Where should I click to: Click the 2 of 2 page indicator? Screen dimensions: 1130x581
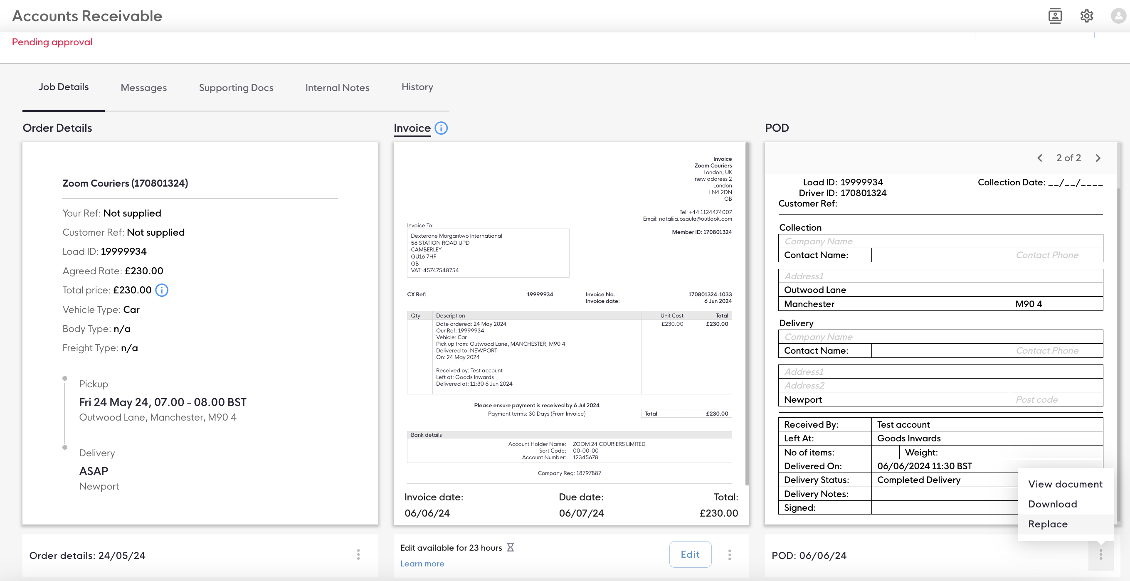tap(1068, 158)
